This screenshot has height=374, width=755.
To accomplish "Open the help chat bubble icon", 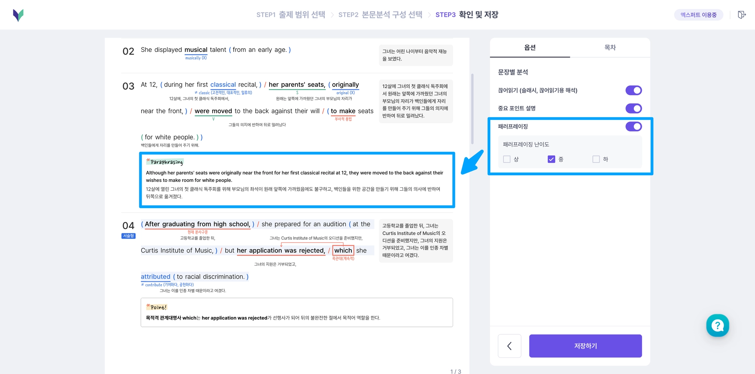I will click(x=717, y=325).
